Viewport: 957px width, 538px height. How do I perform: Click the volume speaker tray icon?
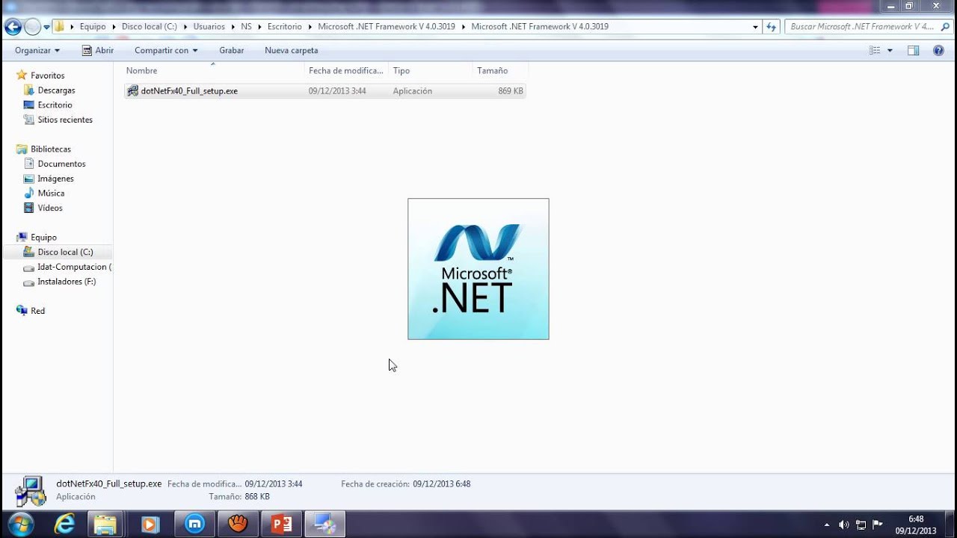844,525
